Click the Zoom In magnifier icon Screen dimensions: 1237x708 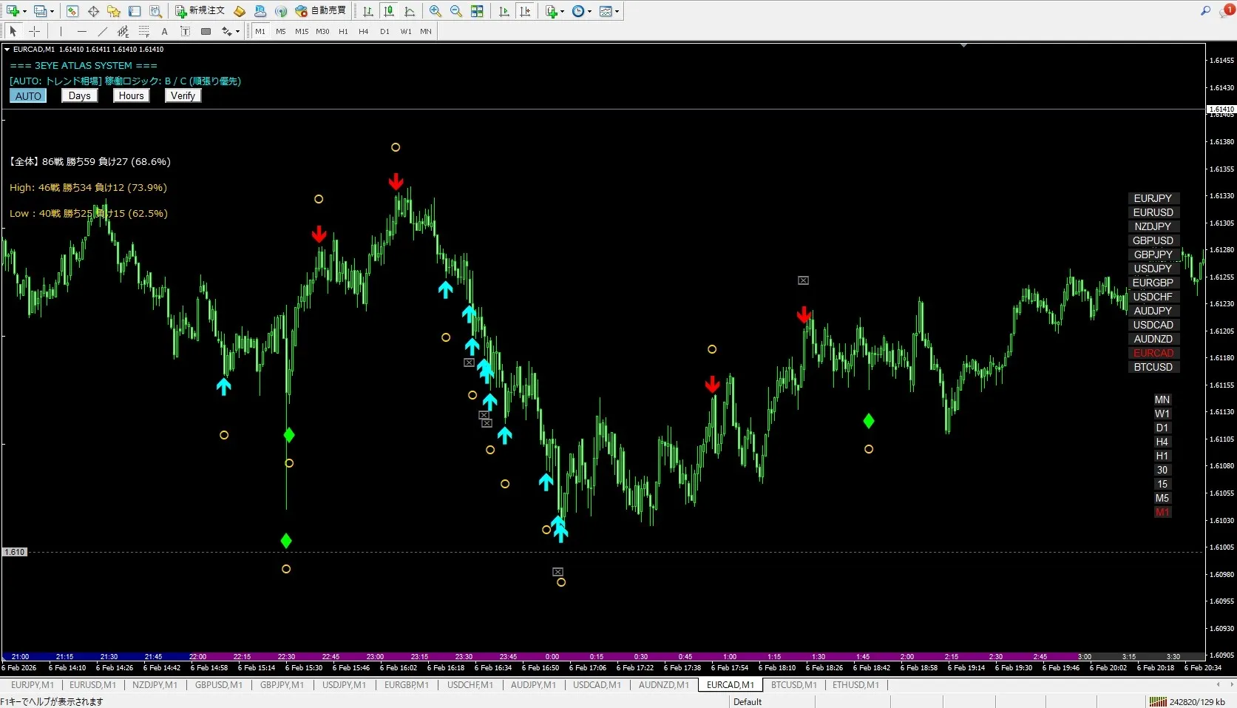pyautogui.click(x=436, y=11)
